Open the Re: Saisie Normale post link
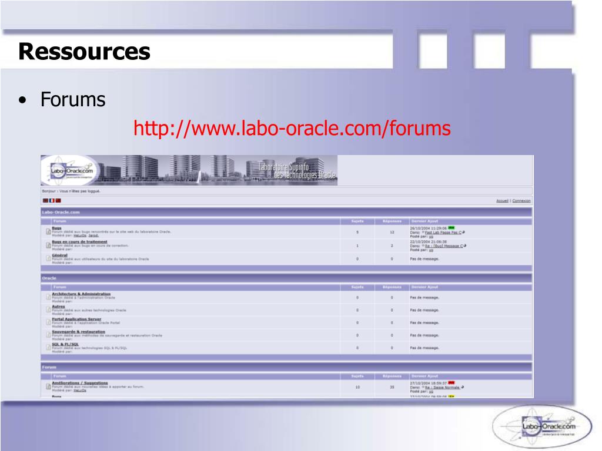 442,388
